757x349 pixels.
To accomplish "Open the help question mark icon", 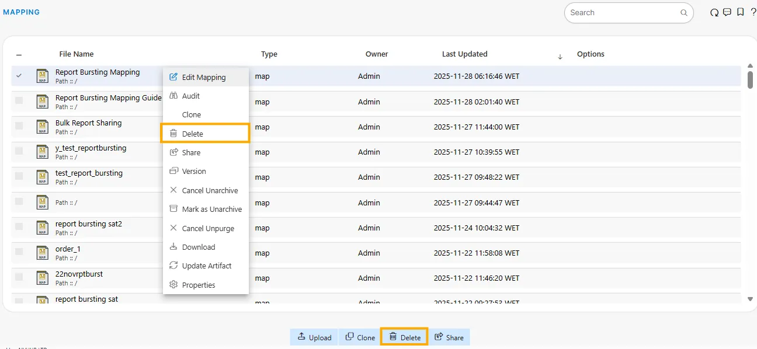I will click(x=753, y=12).
